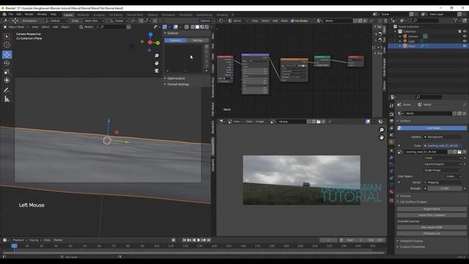
Task: Open the viewport Options dropdown
Action: 207,21
